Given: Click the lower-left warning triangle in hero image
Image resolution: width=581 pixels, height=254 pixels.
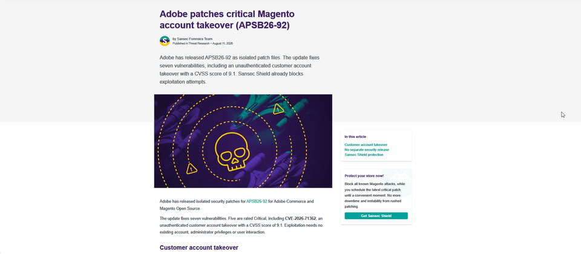Looking at the screenshot, I should [x=192, y=169].
